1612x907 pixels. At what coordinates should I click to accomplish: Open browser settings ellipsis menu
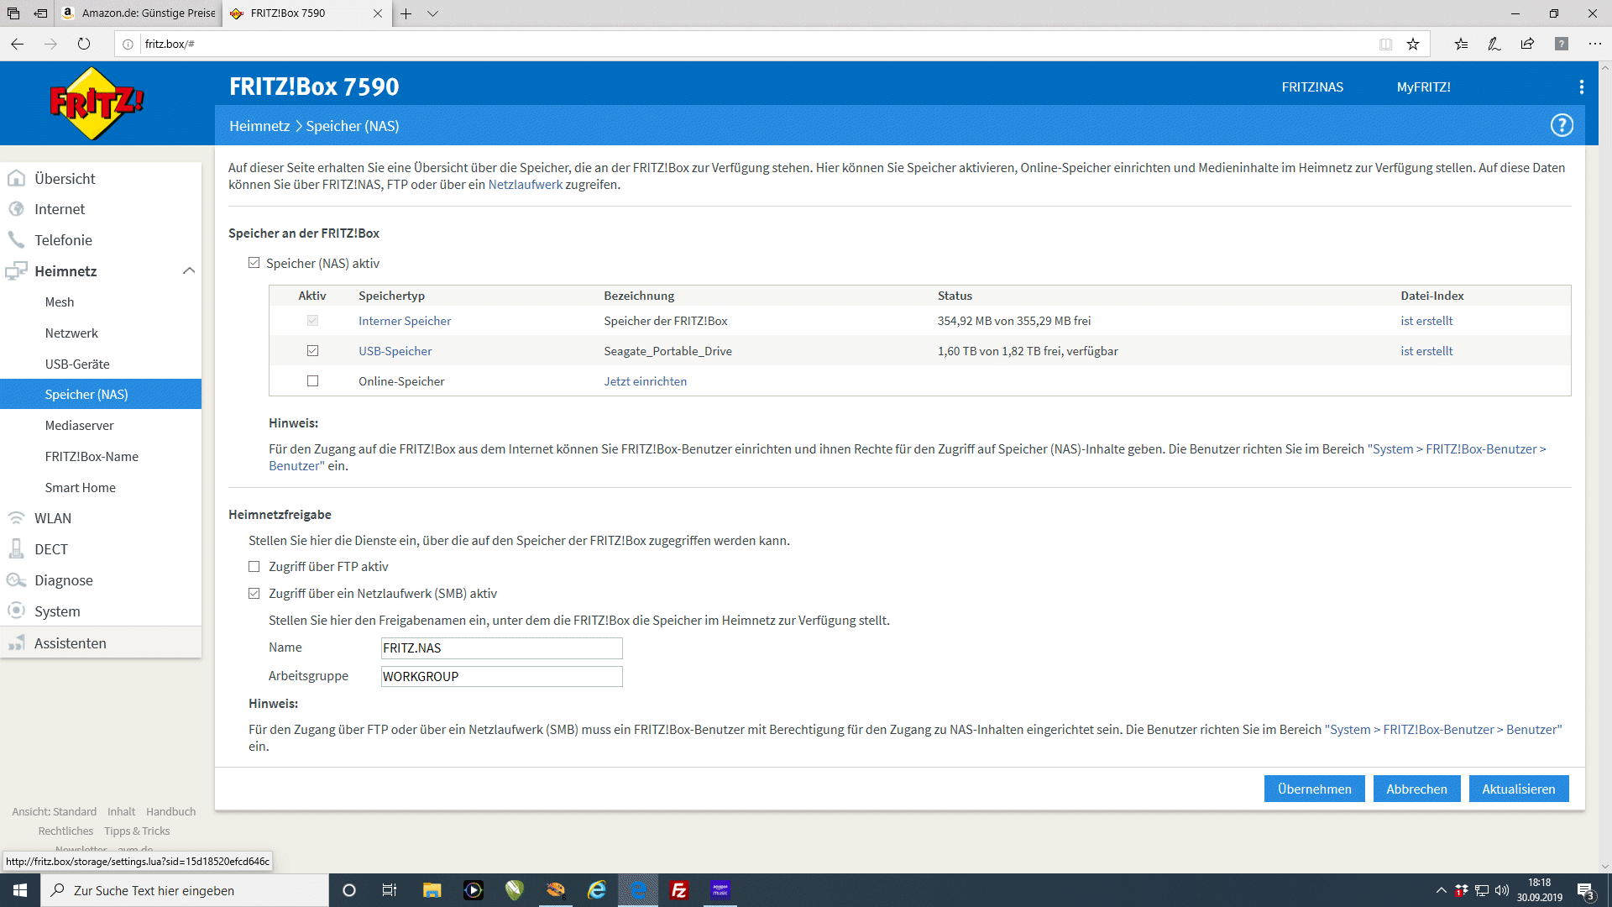point(1595,44)
